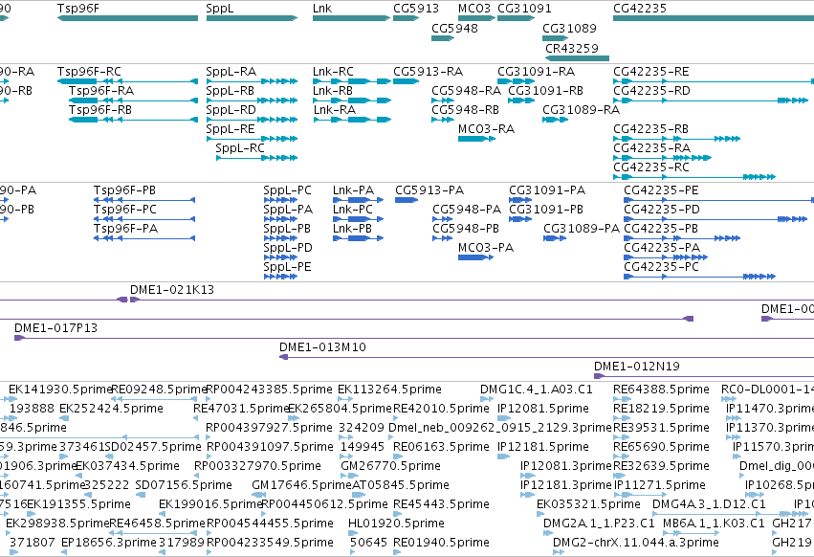Screen dimensions: 814x557
Task: Select protein label SppL-PE
Action: coord(288,267)
